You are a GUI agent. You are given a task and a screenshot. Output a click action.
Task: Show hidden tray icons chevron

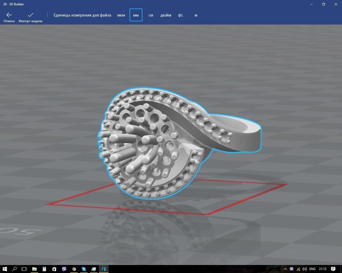285,269
